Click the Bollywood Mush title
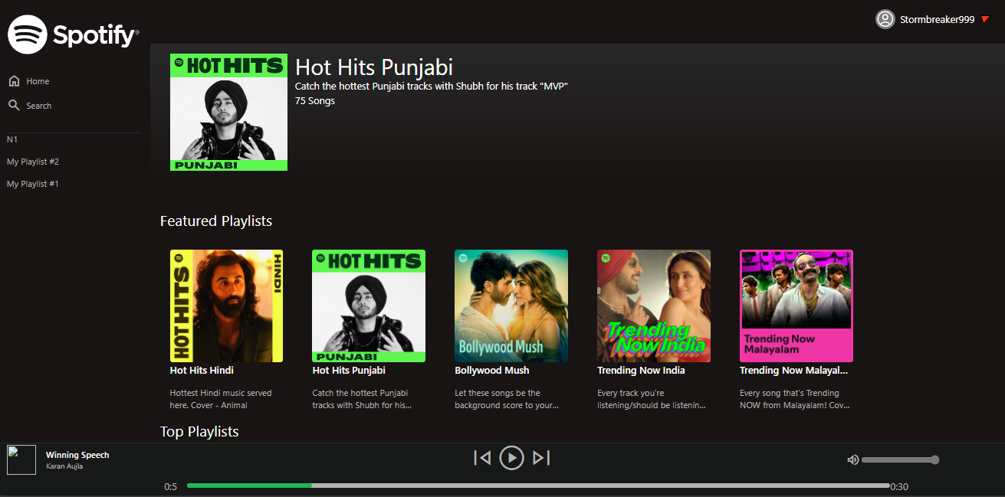Viewport: 1005px width, 497px height. (x=492, y=370)
